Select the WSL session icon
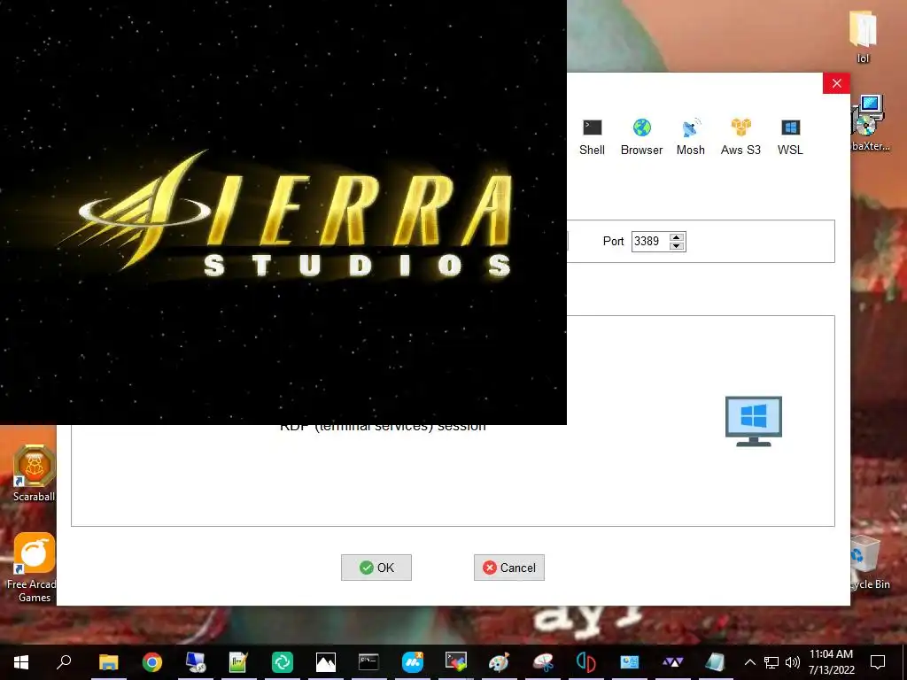 click(790, 137)
